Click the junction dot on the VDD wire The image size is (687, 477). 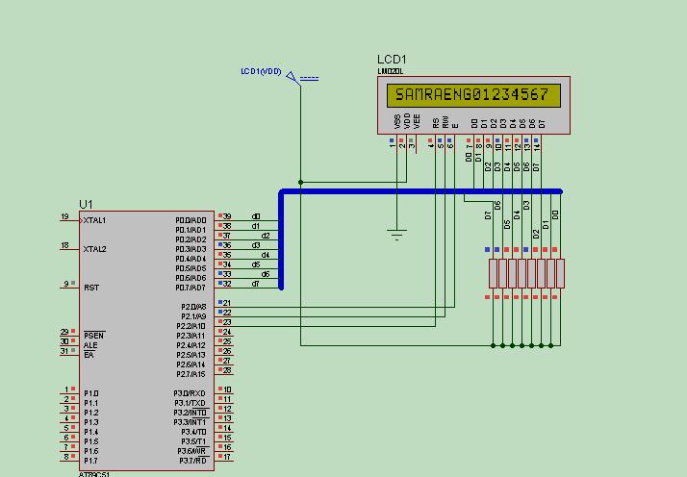(300, 182)
